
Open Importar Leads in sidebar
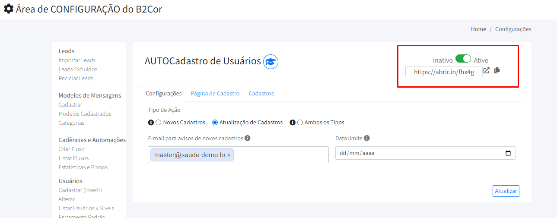(x=77, y=60)
